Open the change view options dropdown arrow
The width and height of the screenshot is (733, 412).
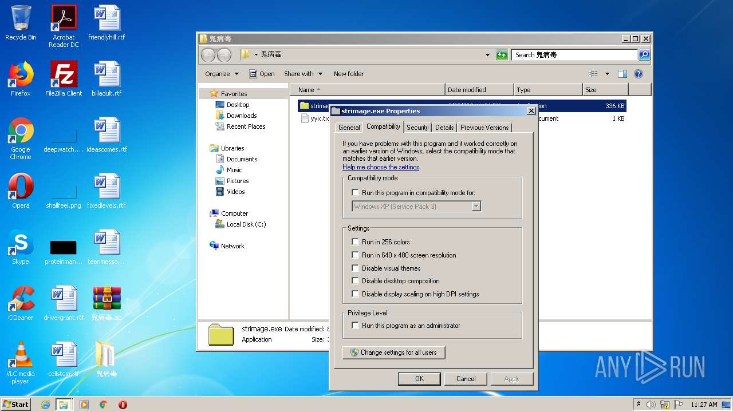607,74
